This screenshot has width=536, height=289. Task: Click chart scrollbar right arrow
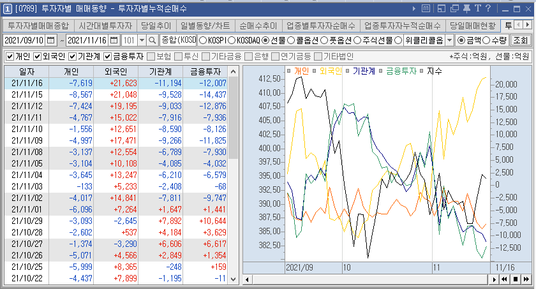click(x=495, y=279)
